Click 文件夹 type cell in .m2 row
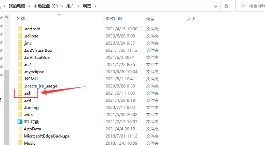 [x=152, y=64]
